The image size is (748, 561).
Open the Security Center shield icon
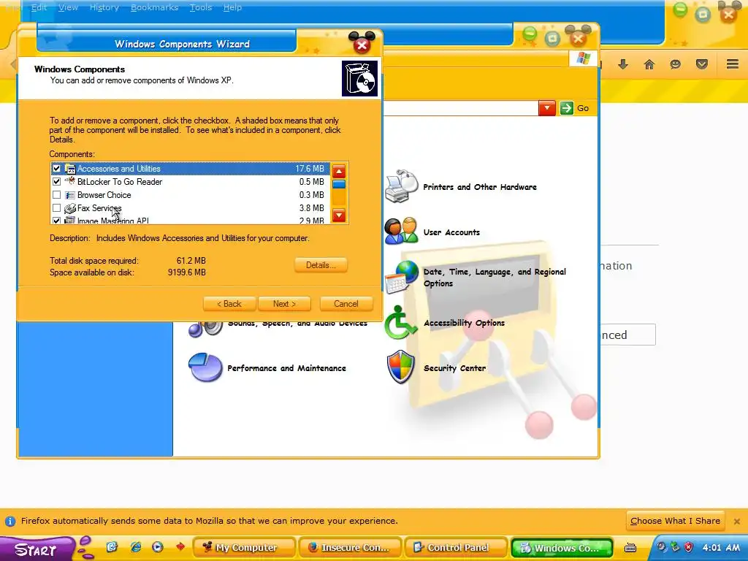pos(401,367)
